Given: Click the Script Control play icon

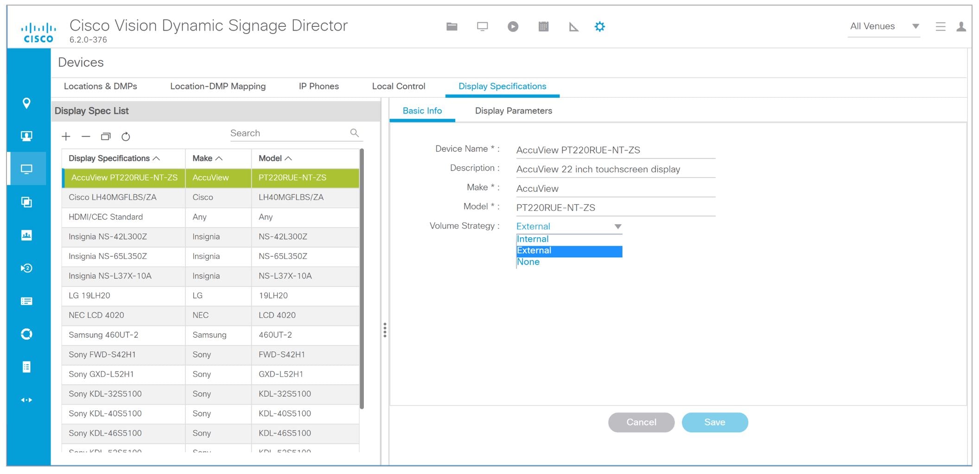Looking at the screenshot, I should (513, 26).
